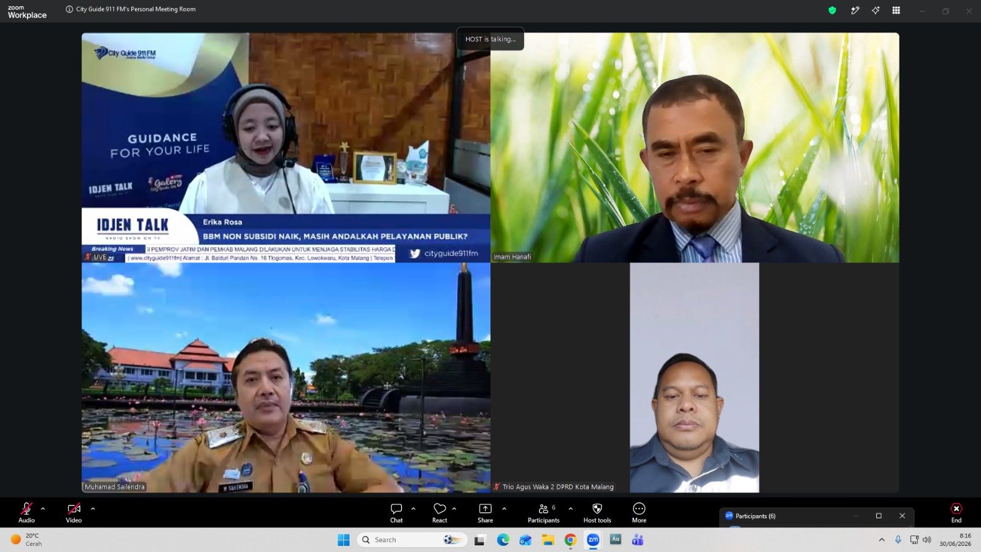The width and height of the screenshot is (981, 552).
Task: Open the volume control in tray
Action: [926, 540]
